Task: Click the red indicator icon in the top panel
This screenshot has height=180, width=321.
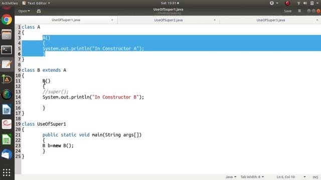Action: point(287,3)
